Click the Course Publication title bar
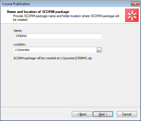This screenshot has width=141, height=121. pyautogui.click(x=65, y=4)
